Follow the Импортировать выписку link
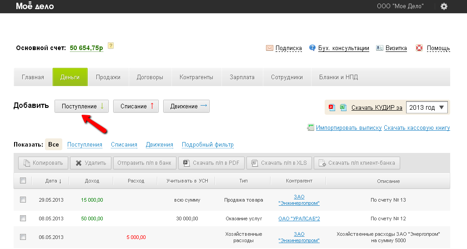 [x=348, y=128]
